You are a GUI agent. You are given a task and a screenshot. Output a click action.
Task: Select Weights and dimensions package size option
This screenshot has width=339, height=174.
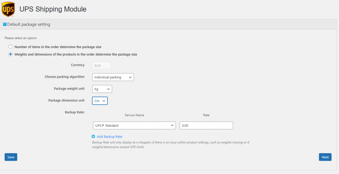click(11, 54)
